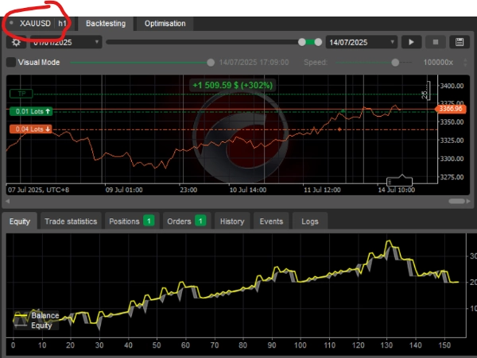Select the History tab

tap(231, 221)
